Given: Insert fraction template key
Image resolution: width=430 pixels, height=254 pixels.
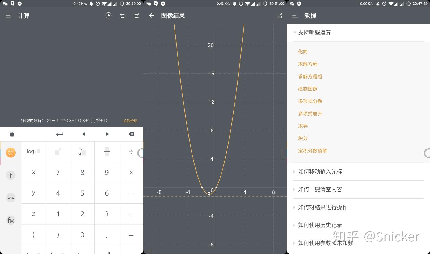Looking at the screenshot, I should coord(107,152).
